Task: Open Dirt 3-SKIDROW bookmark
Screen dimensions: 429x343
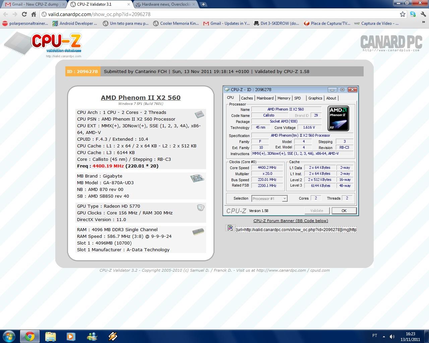Action: pyautogui.click(x=277, y=23)
